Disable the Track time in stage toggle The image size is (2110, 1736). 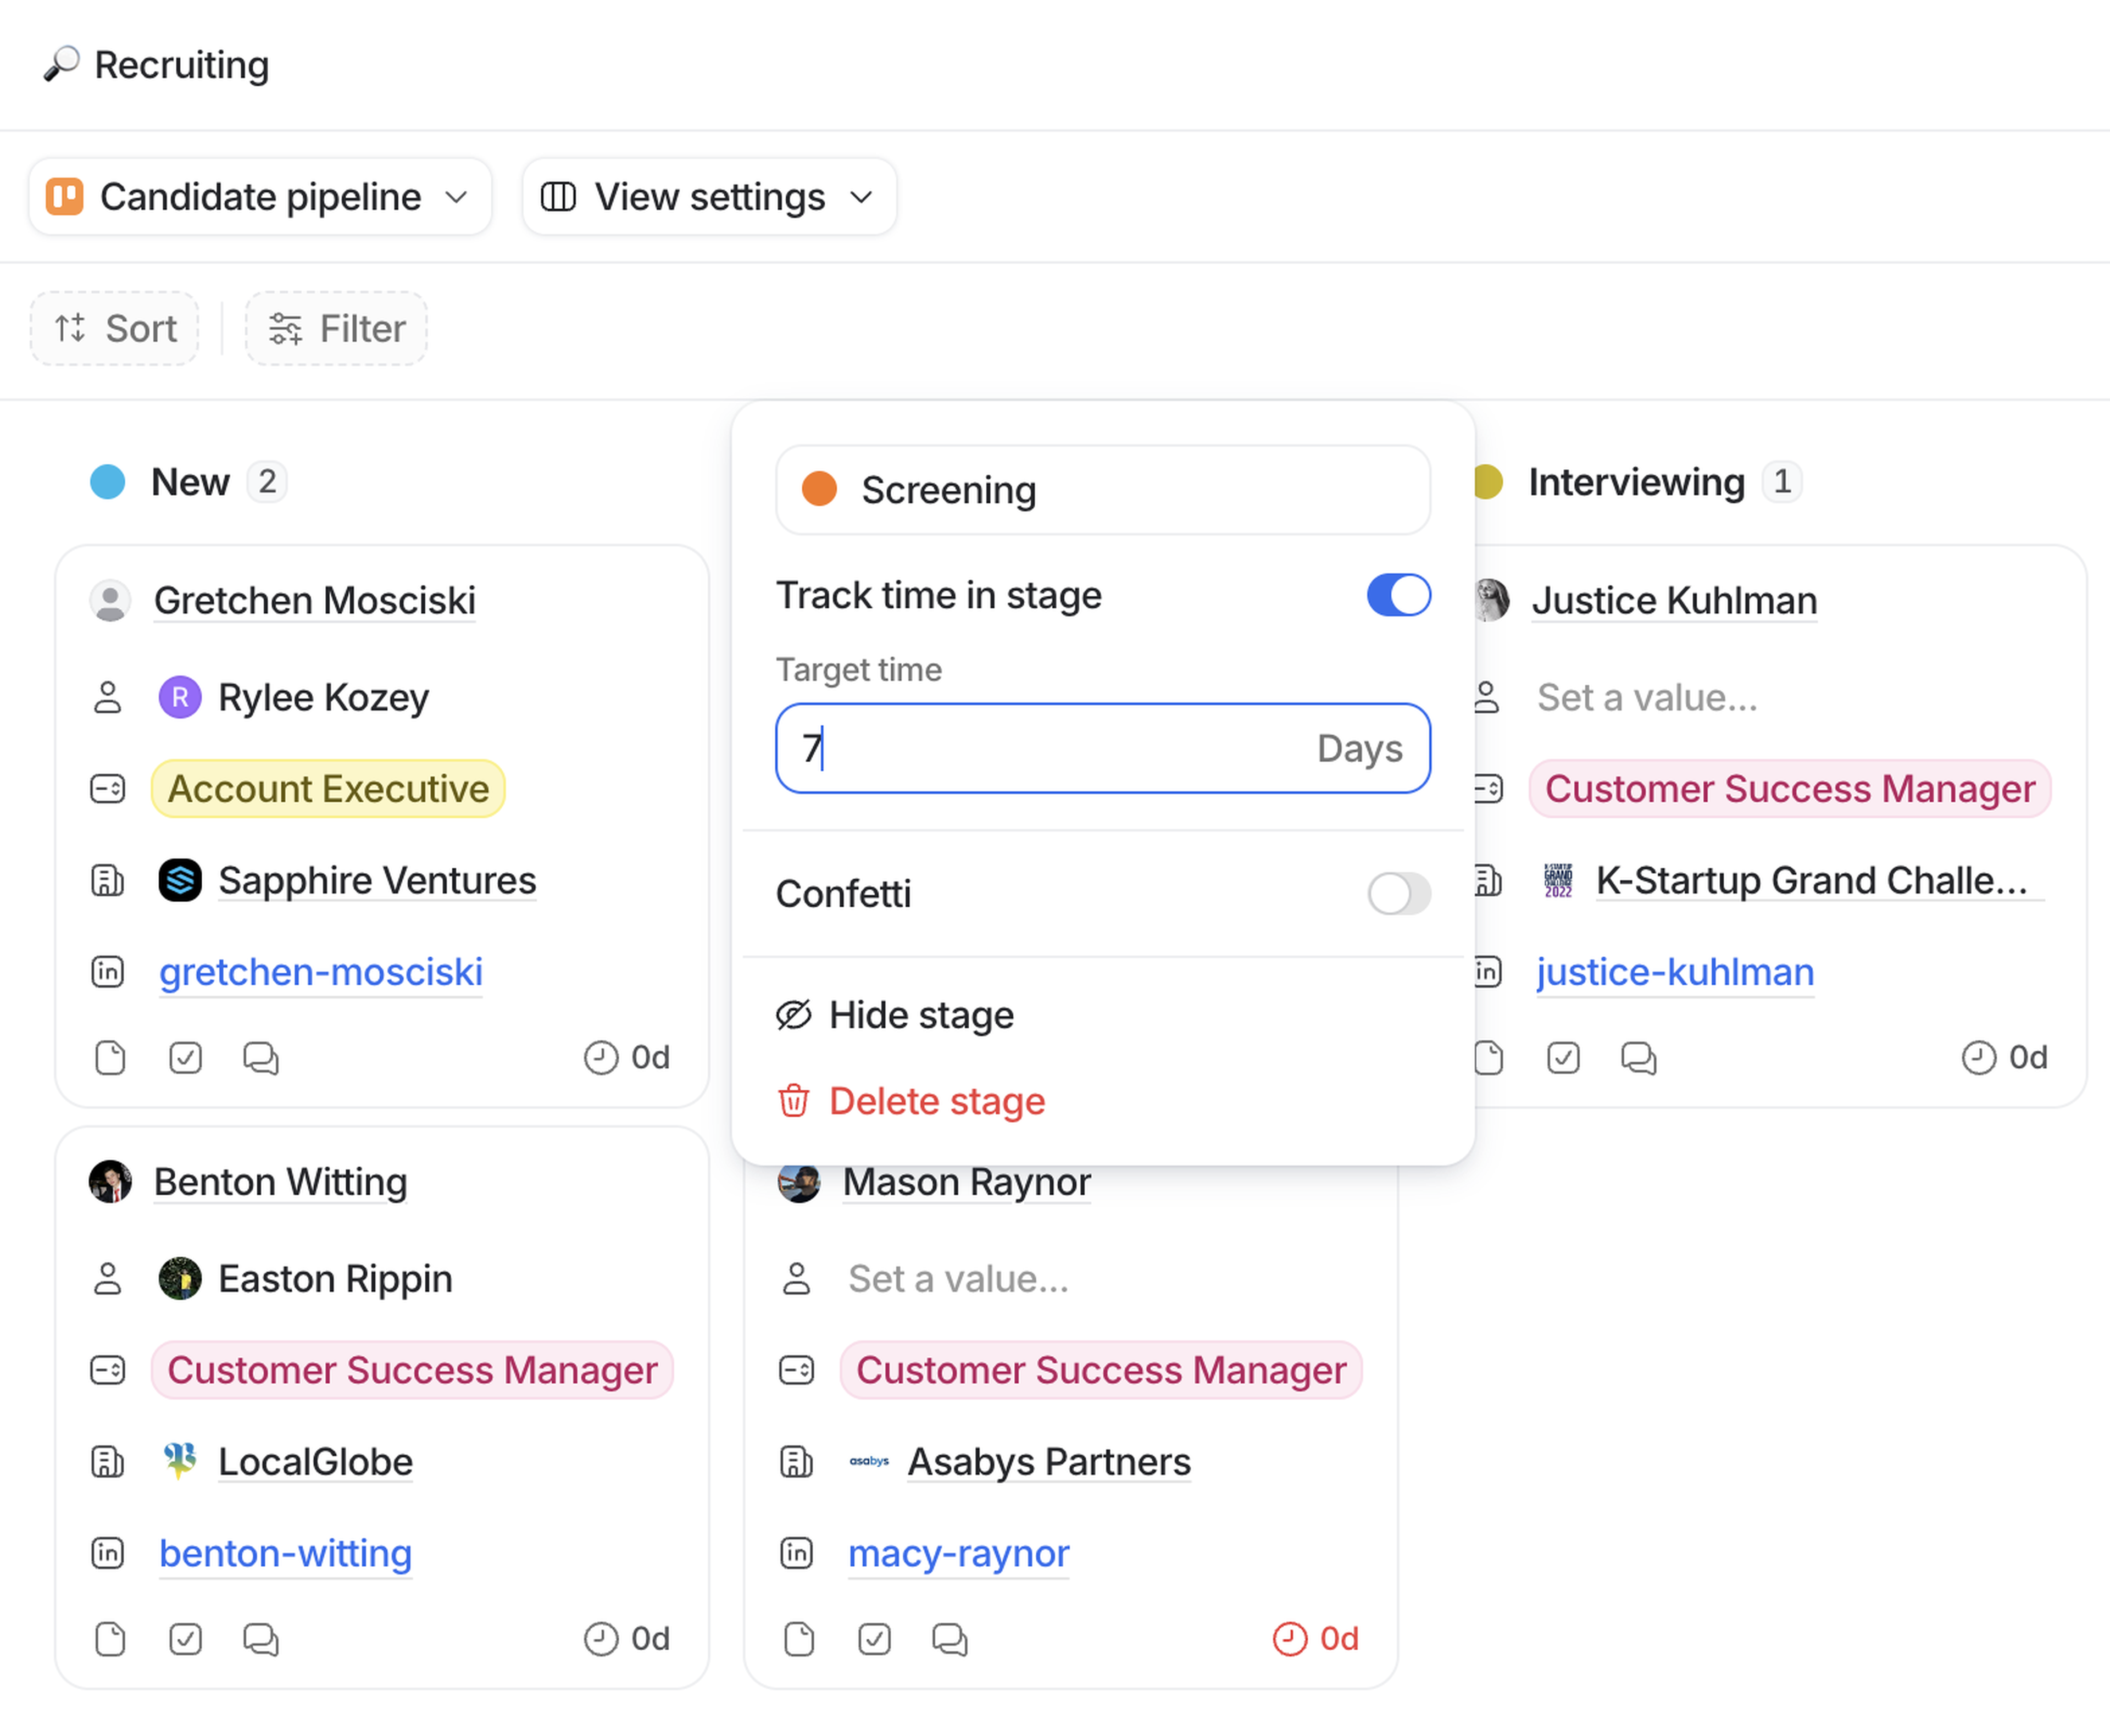pos(1398,595)
